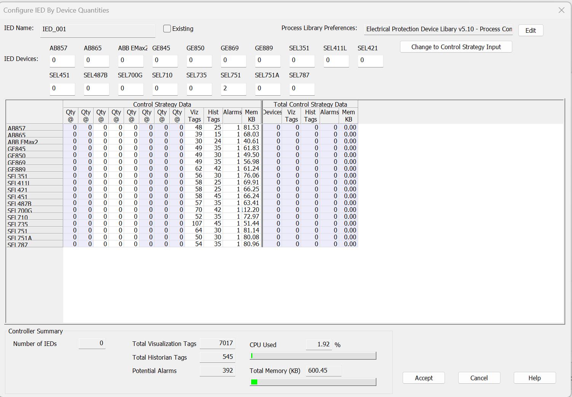Click the Process Library Preferences field

(x=438, y=29)
